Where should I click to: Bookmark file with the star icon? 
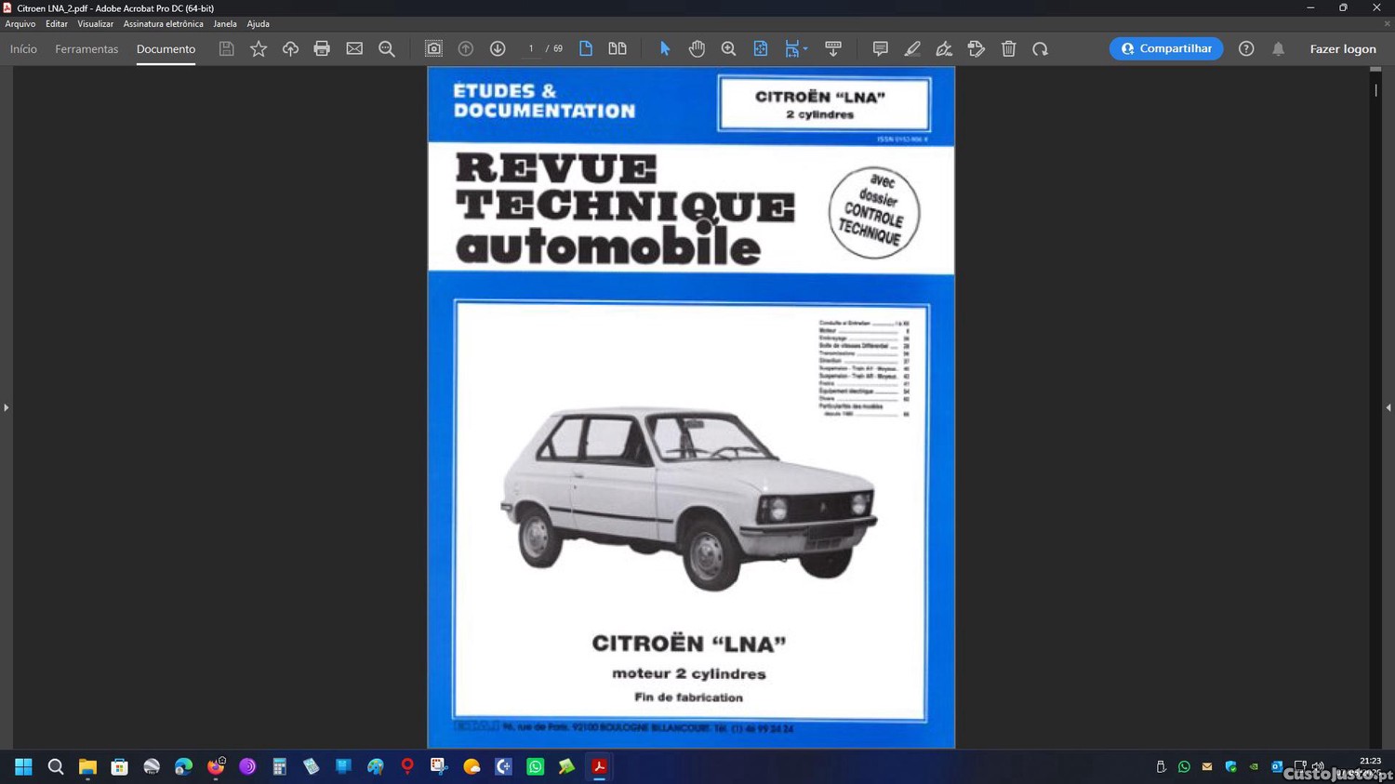(x=259, y=48)
